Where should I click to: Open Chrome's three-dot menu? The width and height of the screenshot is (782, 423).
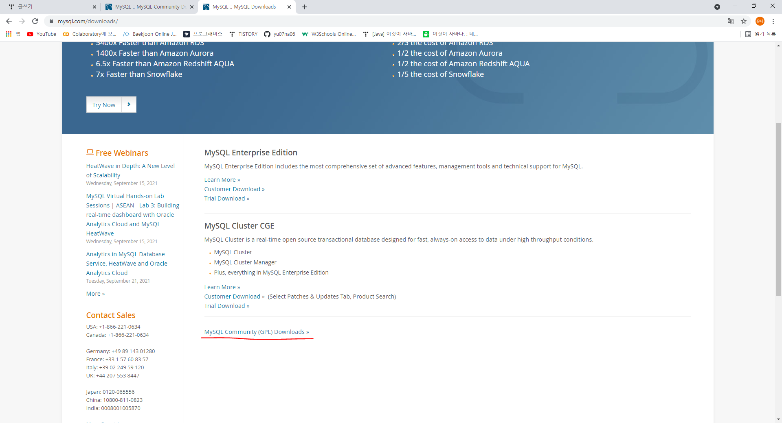tap(773, 21)
